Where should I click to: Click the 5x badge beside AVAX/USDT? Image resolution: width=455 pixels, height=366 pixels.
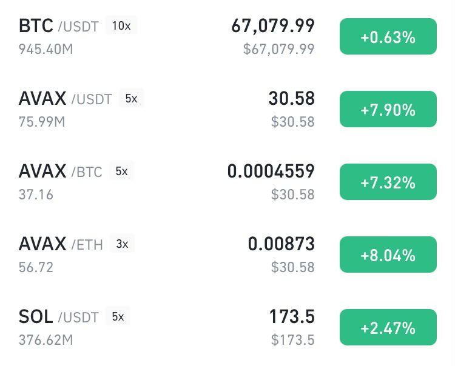click(x=131, y=99)
